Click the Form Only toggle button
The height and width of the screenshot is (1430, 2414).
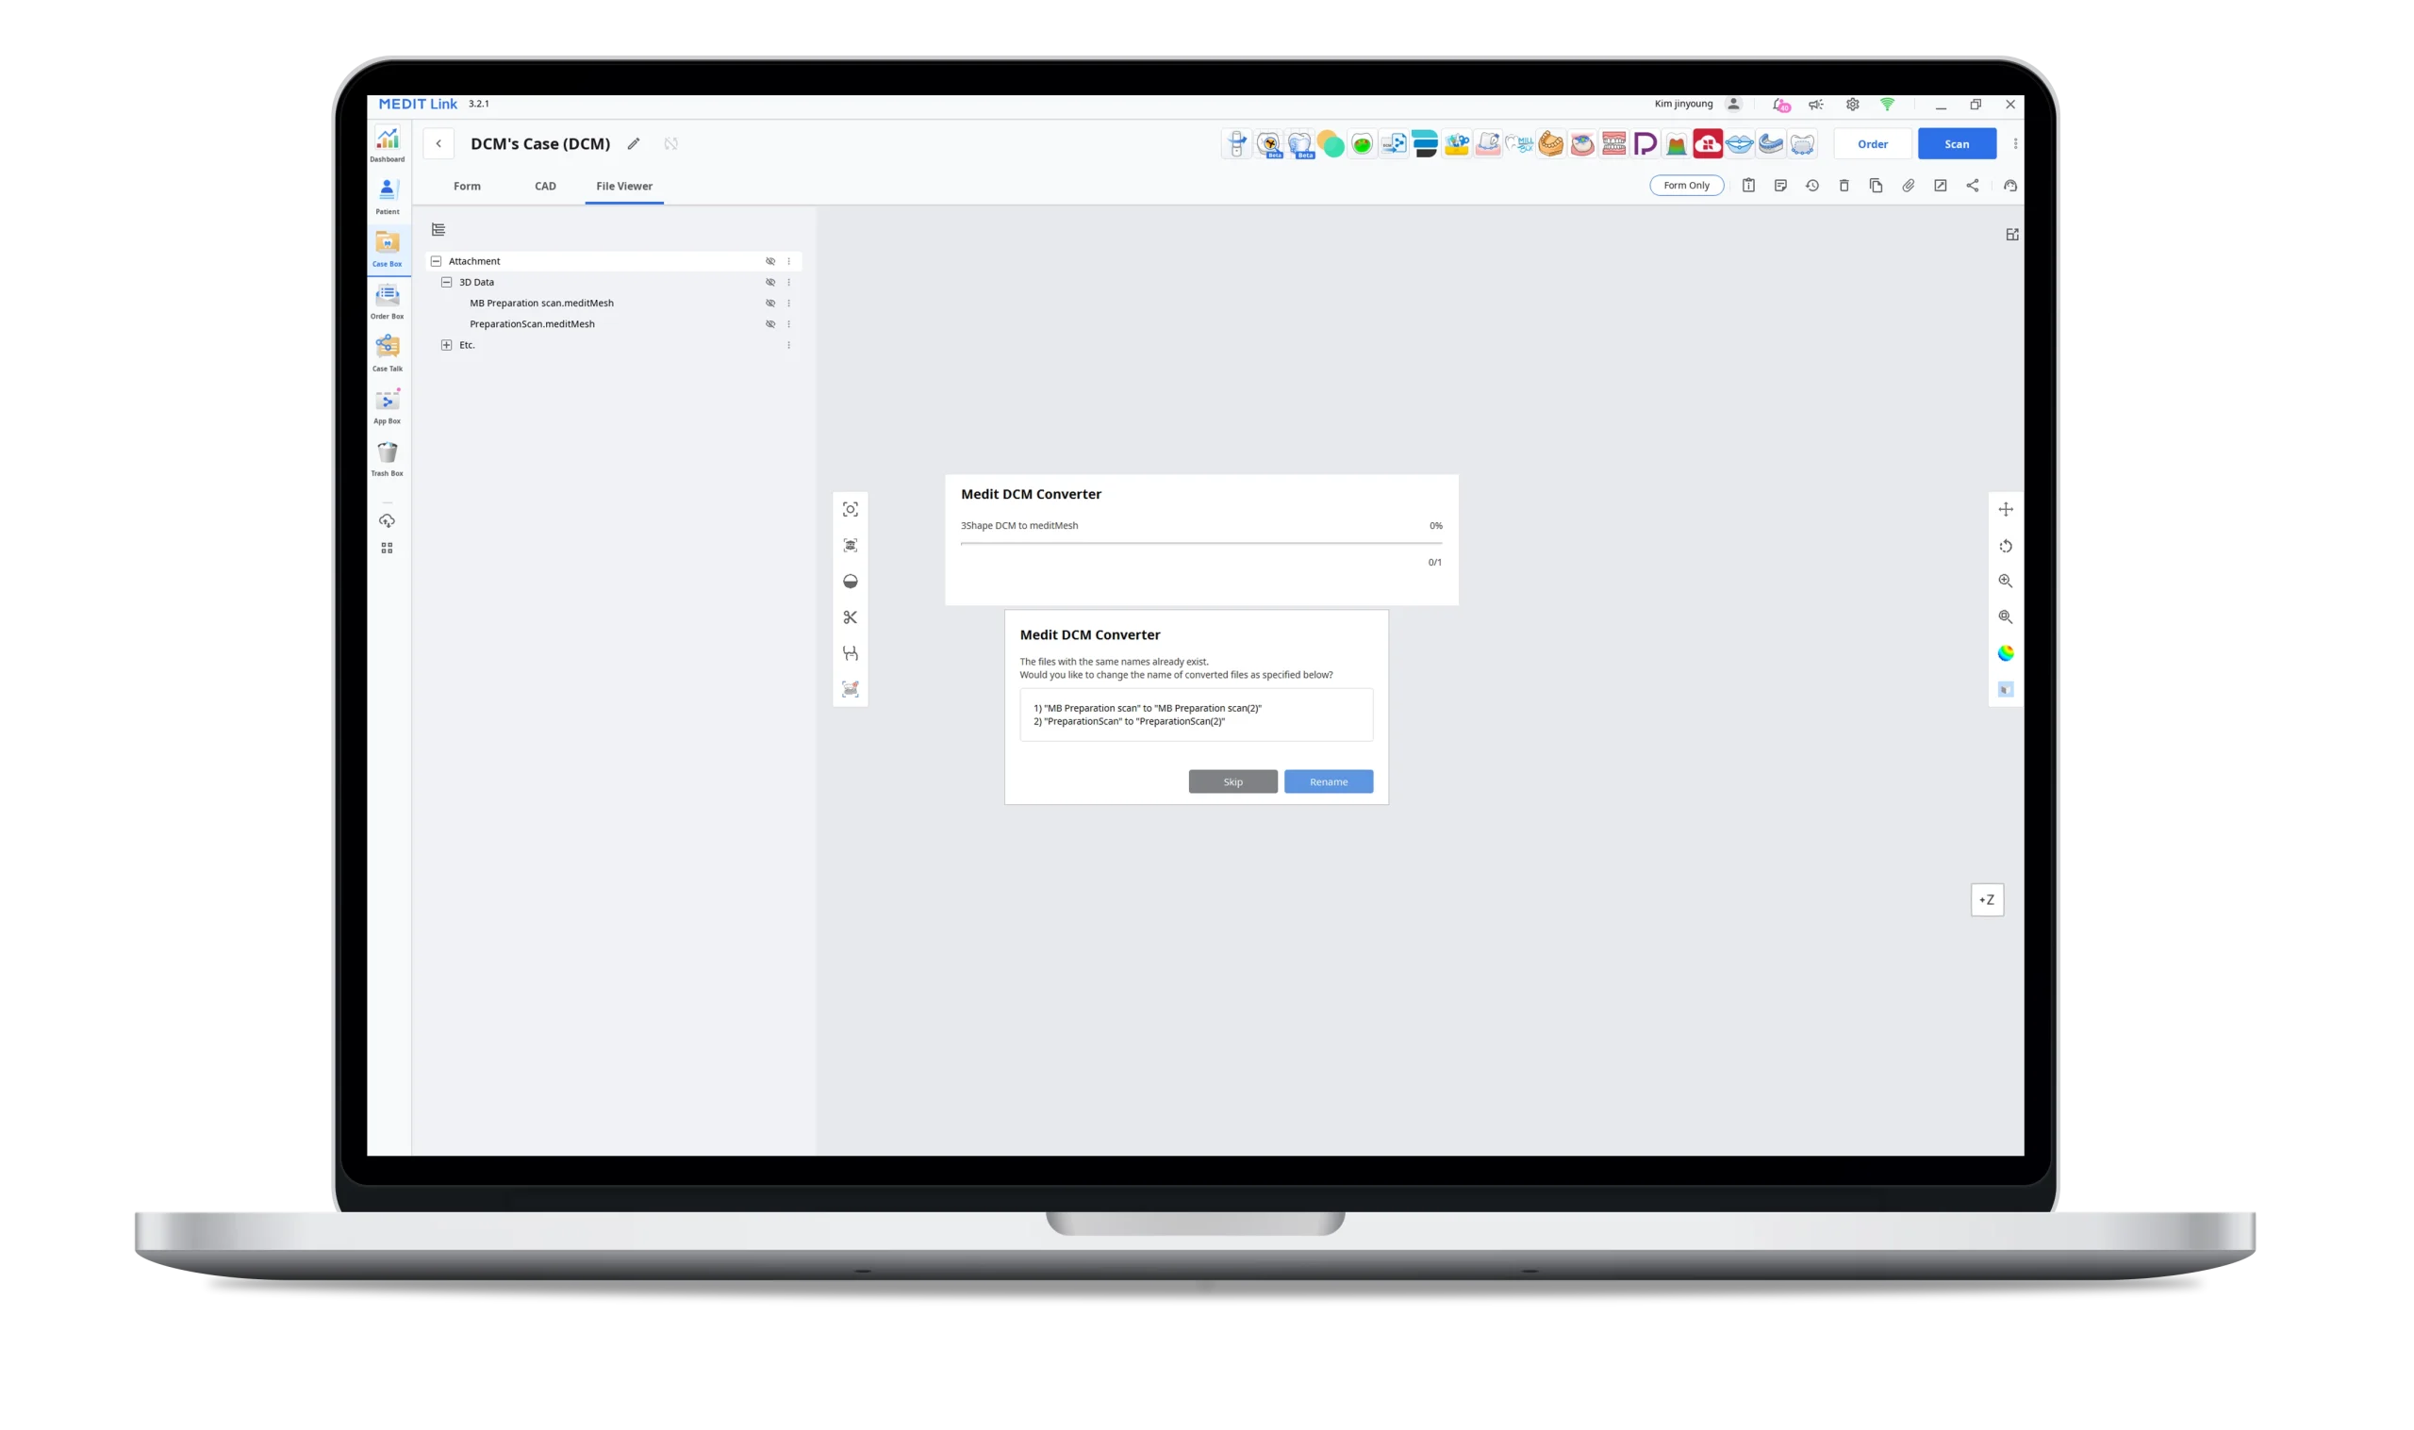pos(1685,184)
